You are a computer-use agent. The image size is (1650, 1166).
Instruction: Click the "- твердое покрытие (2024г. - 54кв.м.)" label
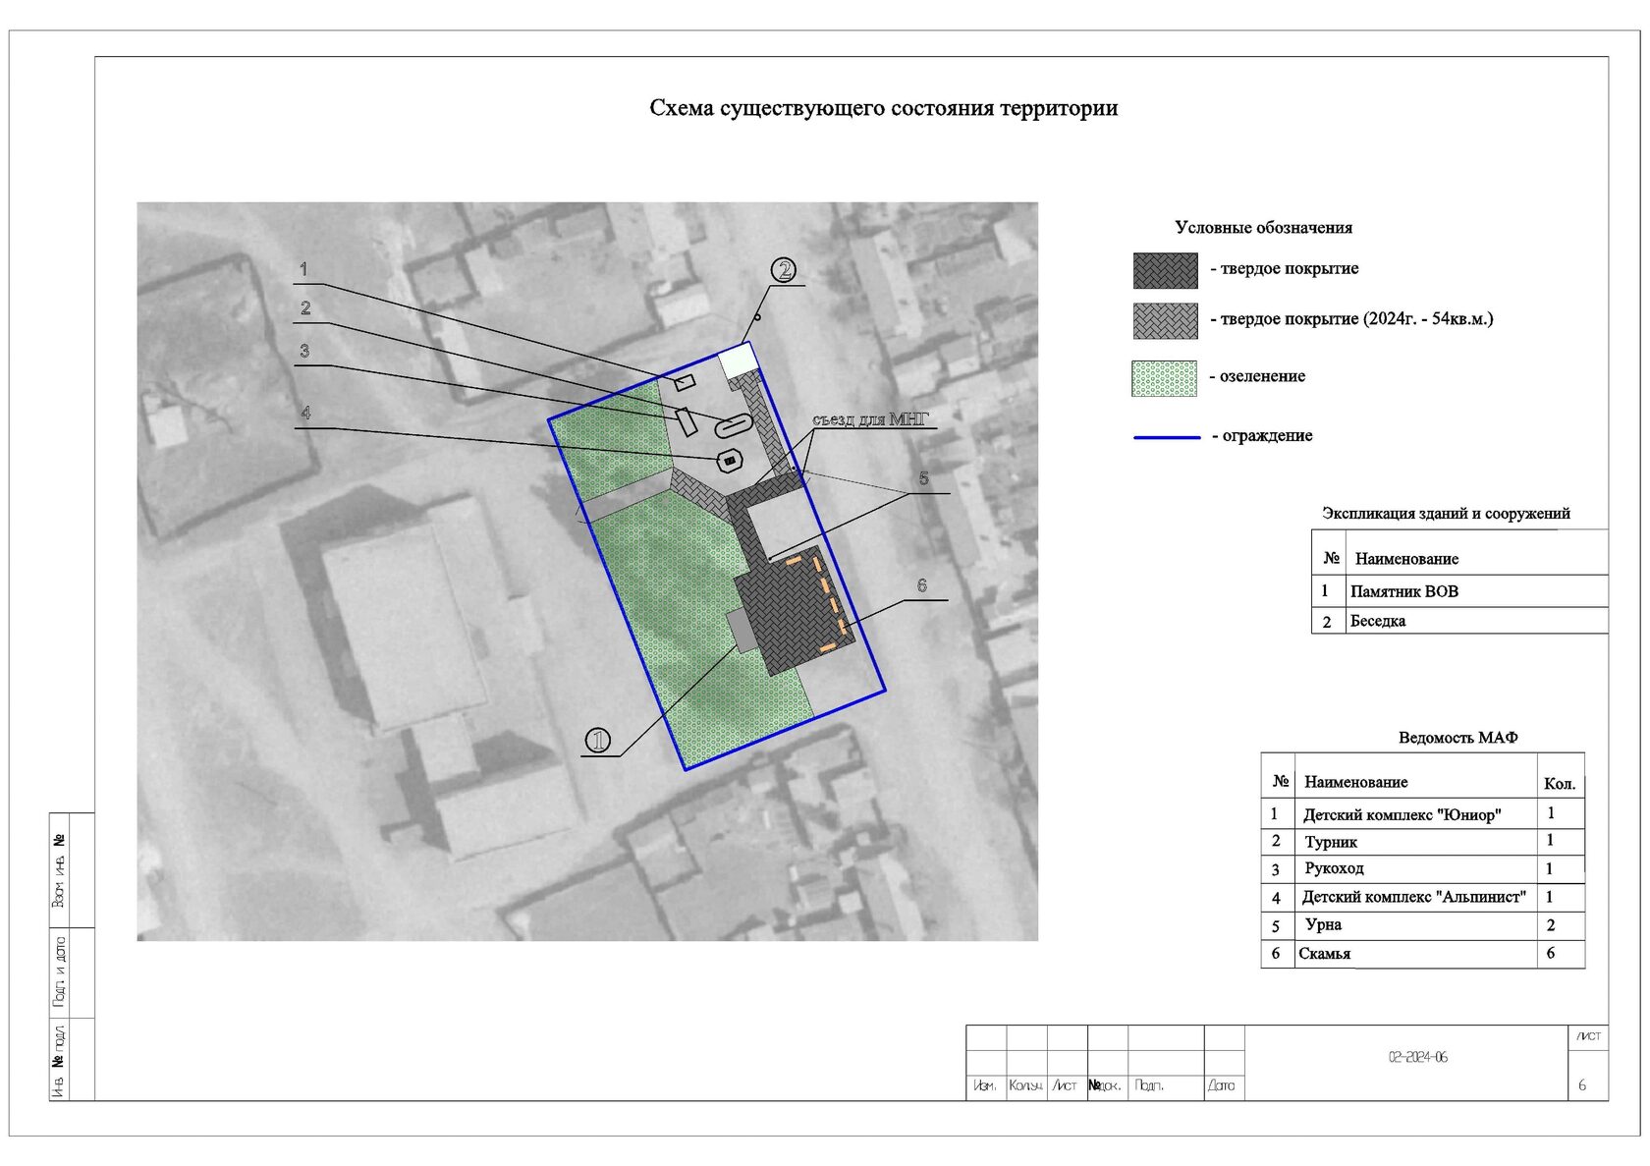(1351, 319)
